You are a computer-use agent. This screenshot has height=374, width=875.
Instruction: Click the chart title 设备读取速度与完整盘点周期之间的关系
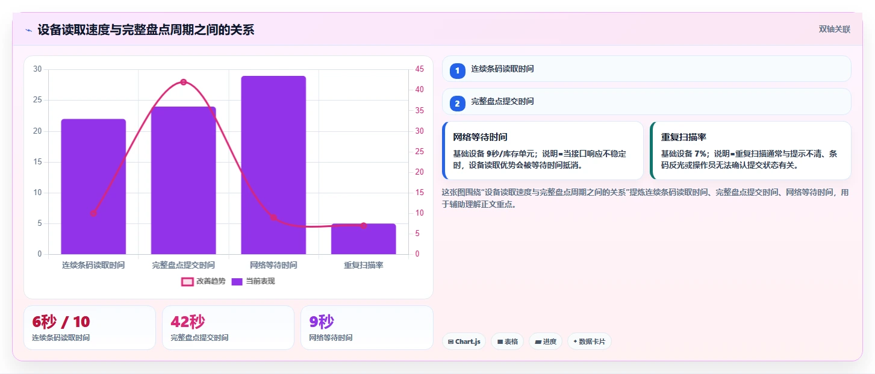point(146,30)
